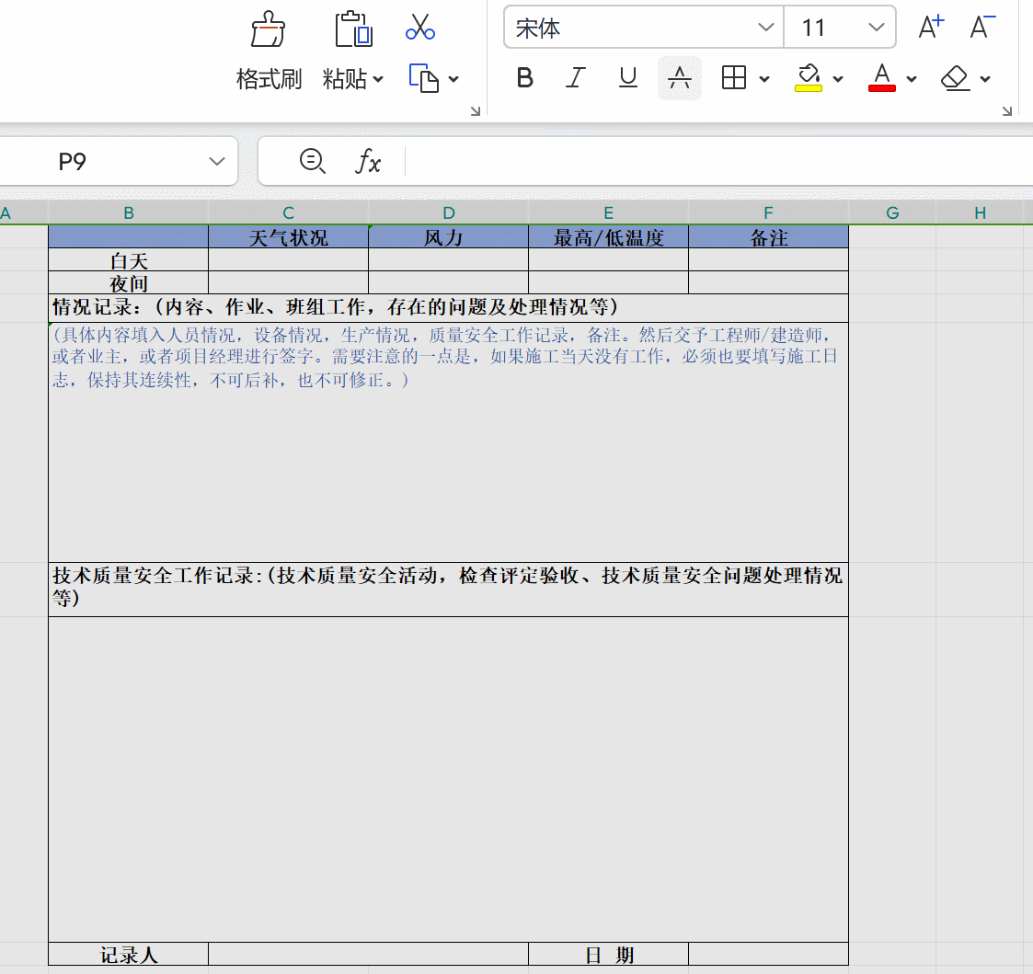Click the fx insert function icon
Image resolution: width=1033 pixels, height=974 pixels.
370,162
